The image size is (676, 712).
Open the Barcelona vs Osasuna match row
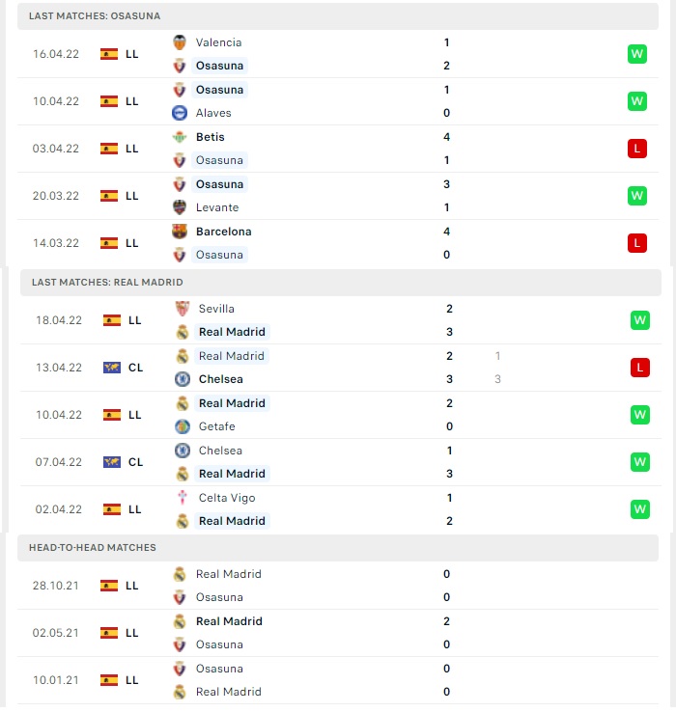tap(338, 243)
